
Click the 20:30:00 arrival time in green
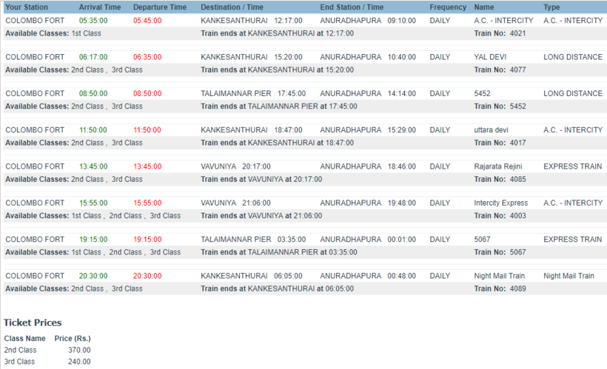click(93, 276)
